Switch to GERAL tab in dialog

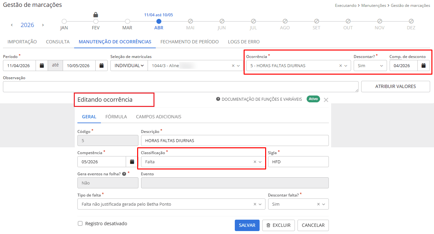[89, 117]
